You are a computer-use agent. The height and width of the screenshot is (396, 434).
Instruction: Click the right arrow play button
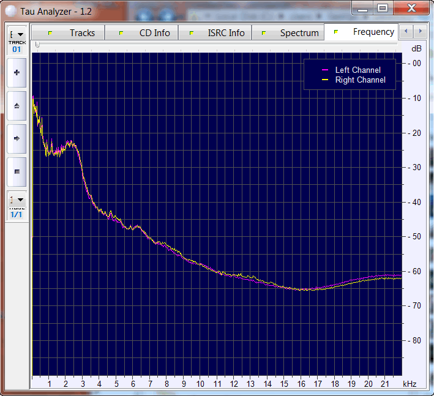pyautogui.click(x=17, y=138)
